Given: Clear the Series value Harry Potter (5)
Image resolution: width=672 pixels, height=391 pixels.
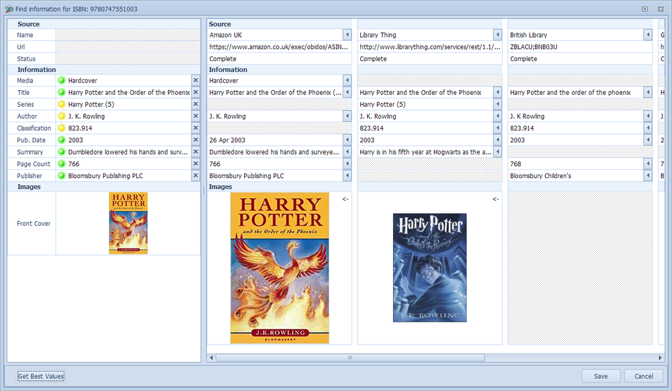Looking at the screenshot, I should pos(196,104).
